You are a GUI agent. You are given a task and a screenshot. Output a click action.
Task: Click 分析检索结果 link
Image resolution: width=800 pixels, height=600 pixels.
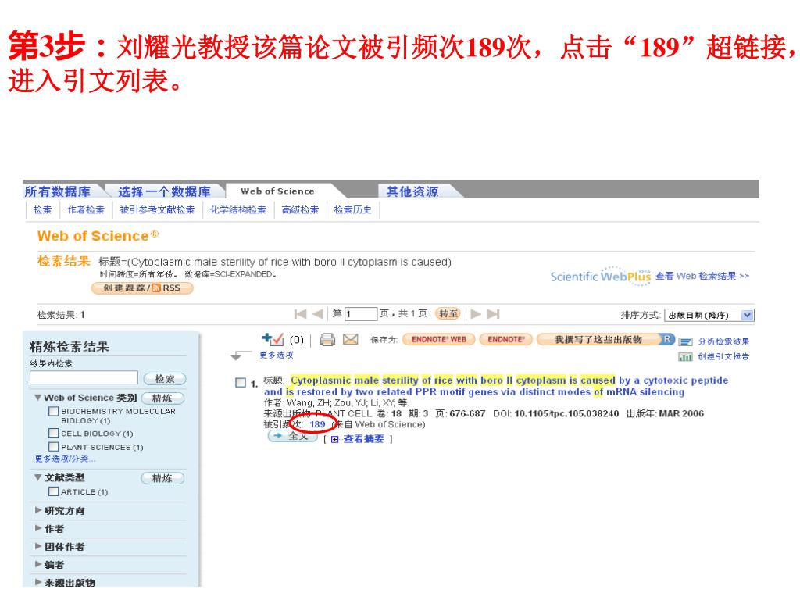723,341
